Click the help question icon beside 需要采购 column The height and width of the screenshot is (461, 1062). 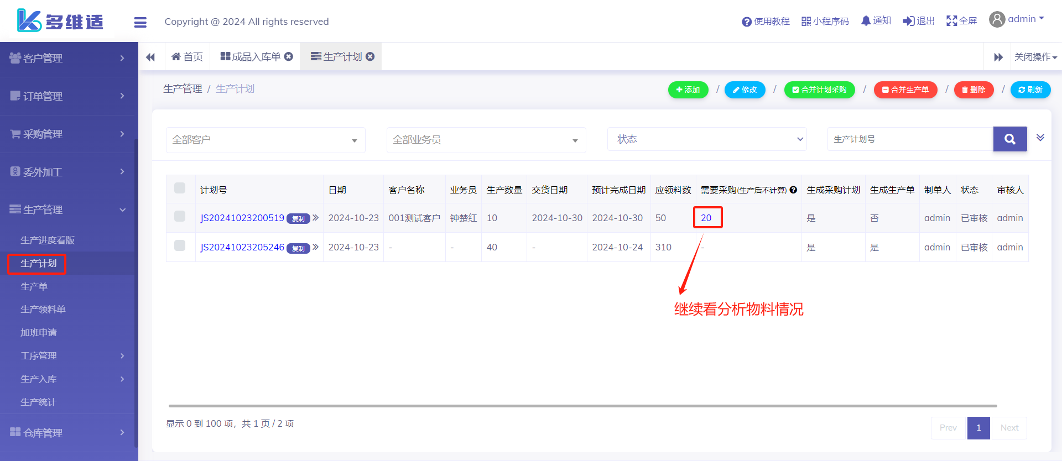coord(793,190)
